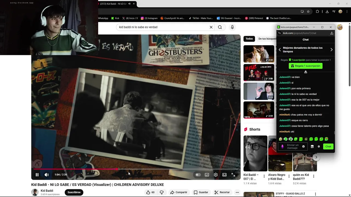Install Kick app from address bar icon
The height and width of the screenshot is (197, 351).
(x=332, y=33)
